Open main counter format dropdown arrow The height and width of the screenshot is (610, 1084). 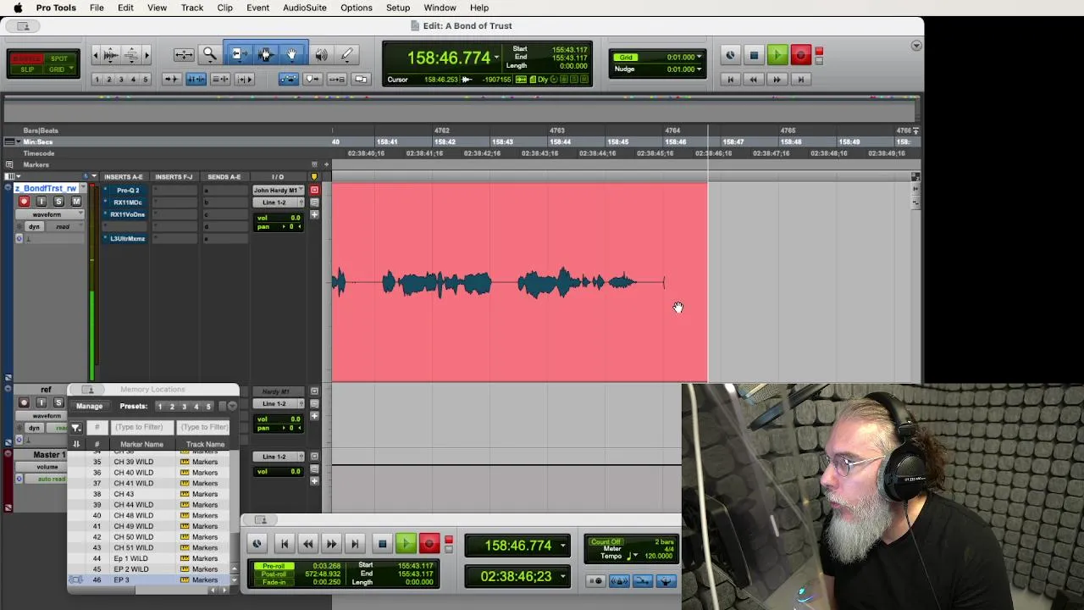[496, 58]
